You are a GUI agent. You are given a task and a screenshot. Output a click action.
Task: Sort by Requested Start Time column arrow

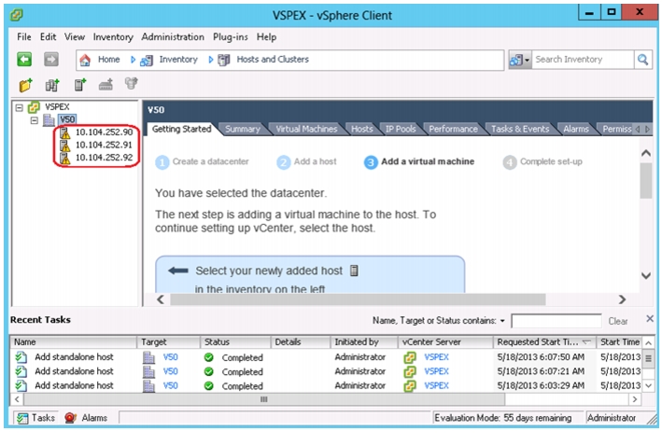[x=586, y=342]
